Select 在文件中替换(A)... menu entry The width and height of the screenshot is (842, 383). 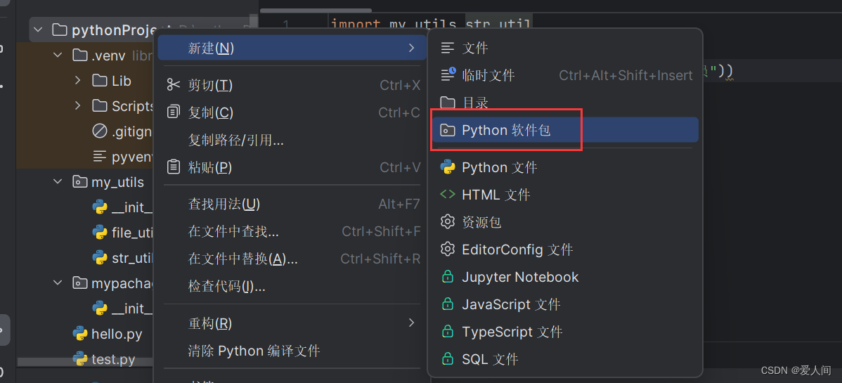point(292,259)
